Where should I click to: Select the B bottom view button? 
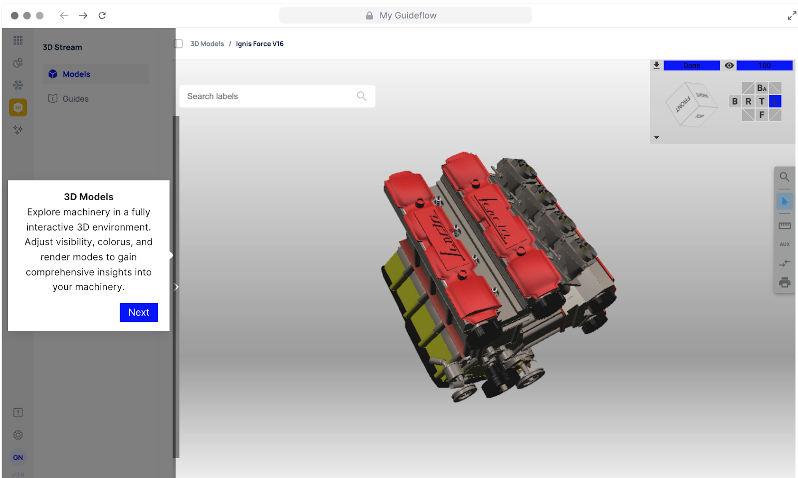[735, 102]
